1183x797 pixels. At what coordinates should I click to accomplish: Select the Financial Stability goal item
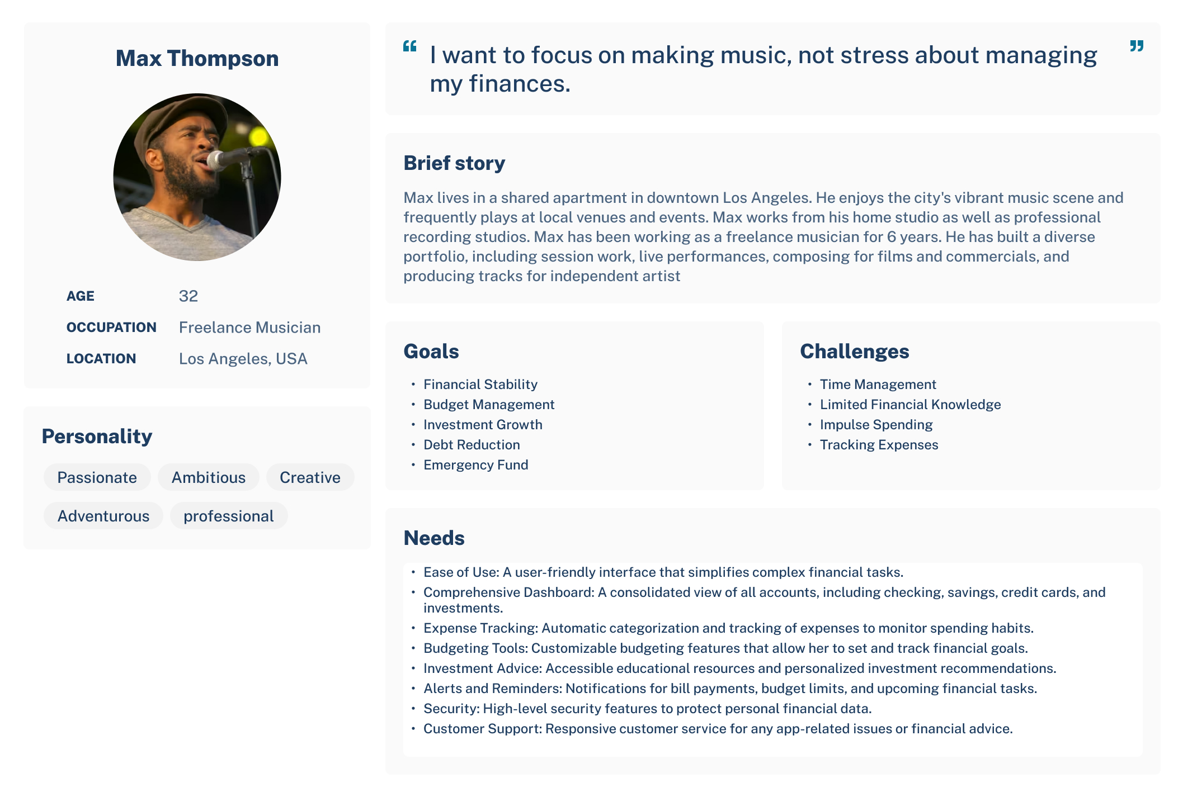tap(480, 385)
